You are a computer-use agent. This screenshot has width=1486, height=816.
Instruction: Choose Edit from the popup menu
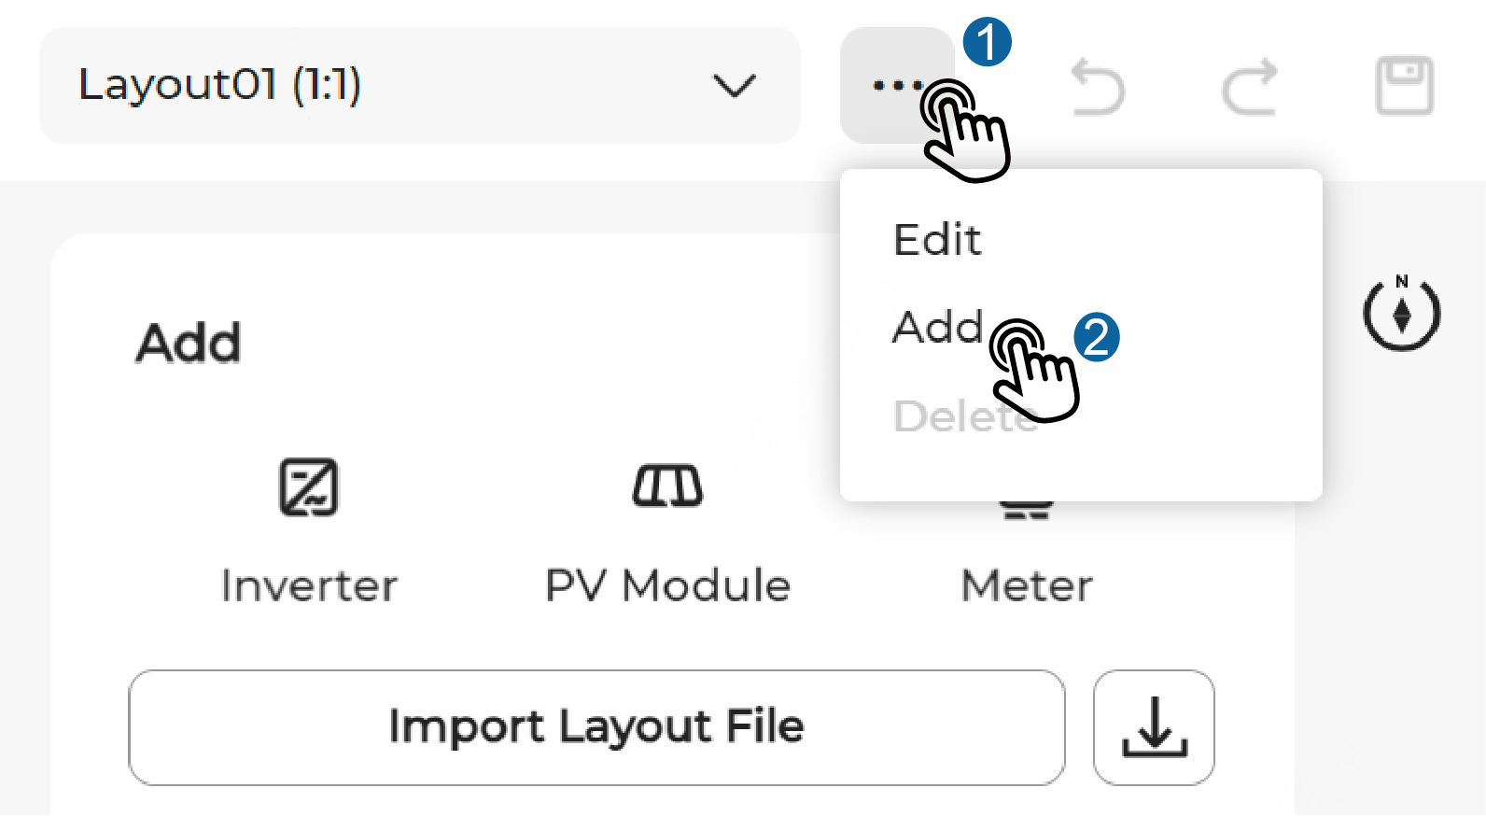937,240
